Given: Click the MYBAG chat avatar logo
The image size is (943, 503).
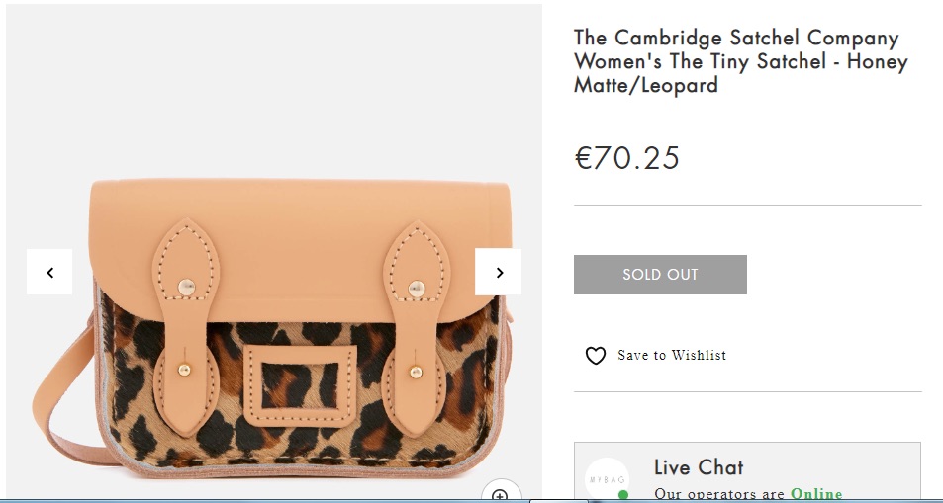Looking at the screenshot, I should [608, 479].
